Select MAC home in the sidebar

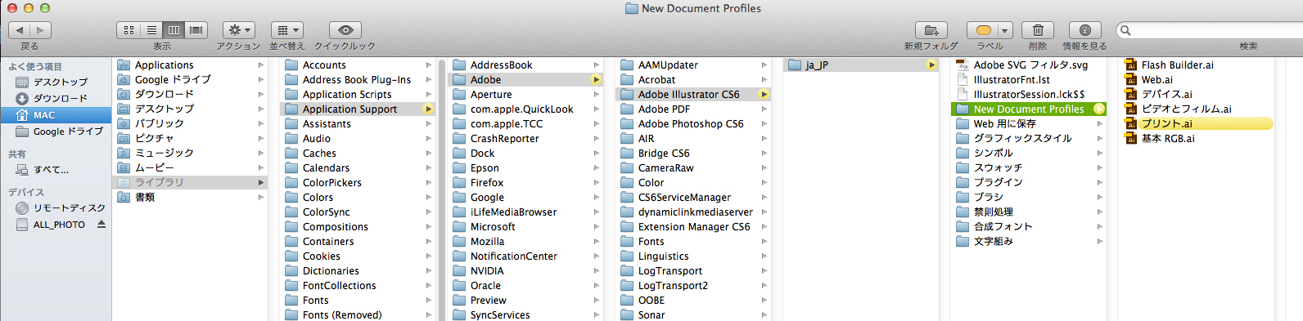(56, 115)
